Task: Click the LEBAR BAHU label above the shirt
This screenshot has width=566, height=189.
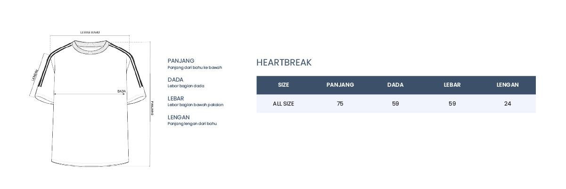Action: coord(90,32)
